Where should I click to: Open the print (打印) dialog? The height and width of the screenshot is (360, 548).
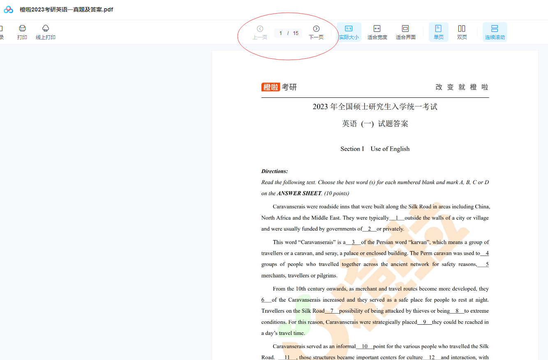22,32
